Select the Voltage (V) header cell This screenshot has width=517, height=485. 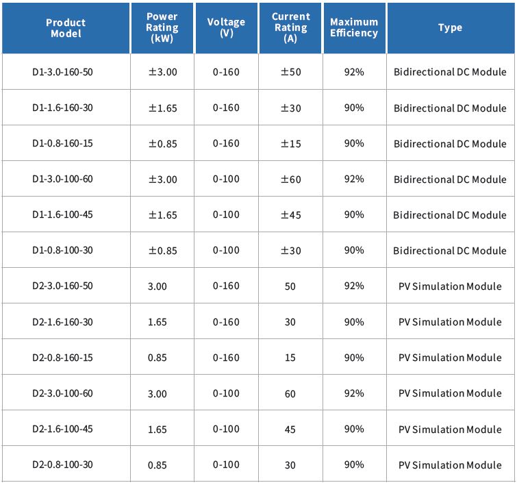pos(226,28)
